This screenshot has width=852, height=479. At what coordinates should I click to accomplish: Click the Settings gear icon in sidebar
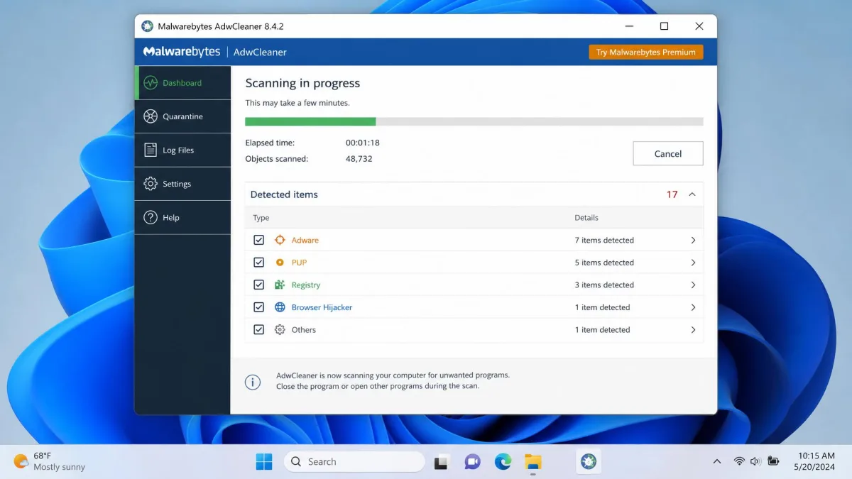(x=151, y=184)
